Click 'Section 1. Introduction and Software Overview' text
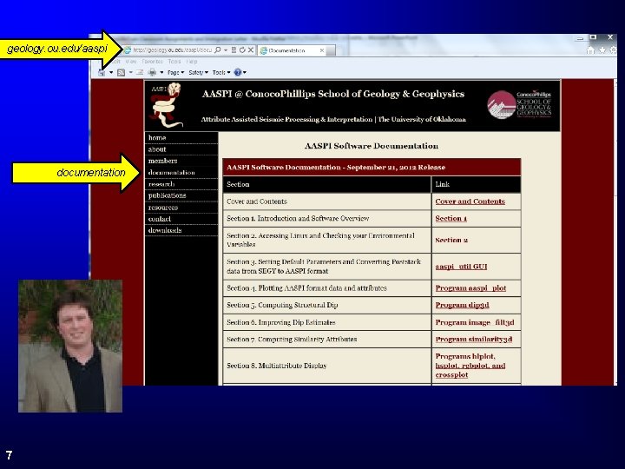Viewport: 625px width, 469px height. click(298, 219)
